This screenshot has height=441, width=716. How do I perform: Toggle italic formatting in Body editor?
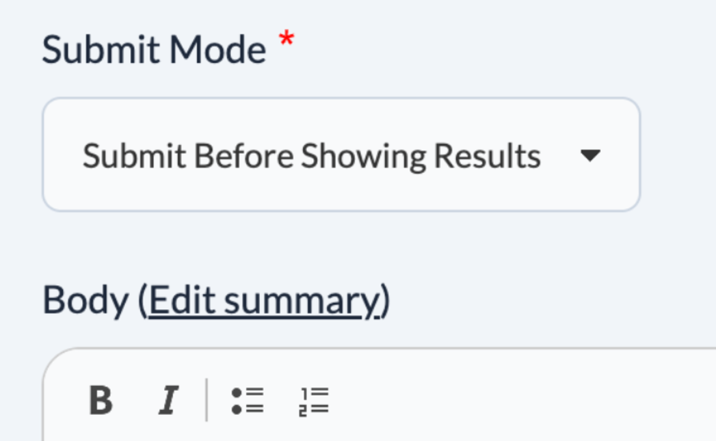click(x=168, y=400)
